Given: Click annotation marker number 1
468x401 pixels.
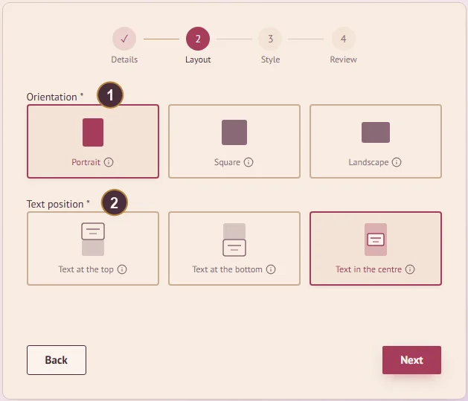Looking at the screenshot, I should 110,95.
